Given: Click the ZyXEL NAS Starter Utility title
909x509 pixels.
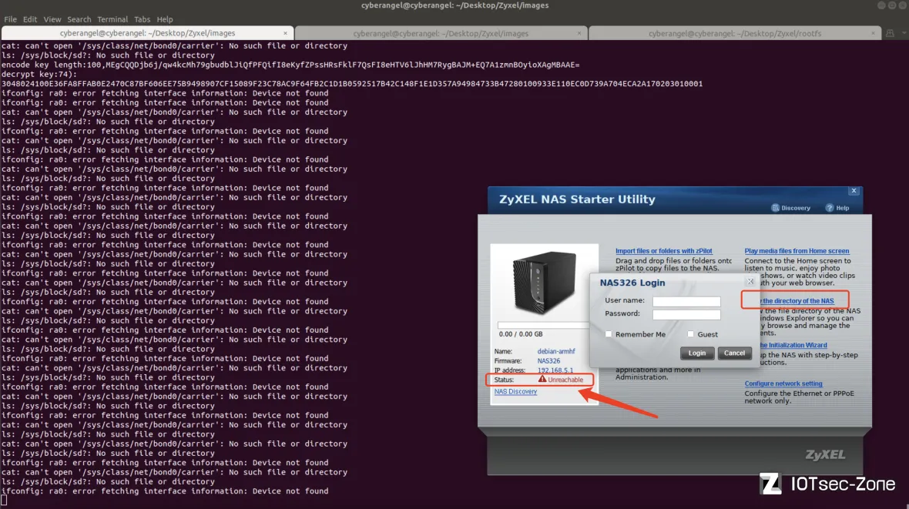Looking at the screenshot, I should 577,199.
